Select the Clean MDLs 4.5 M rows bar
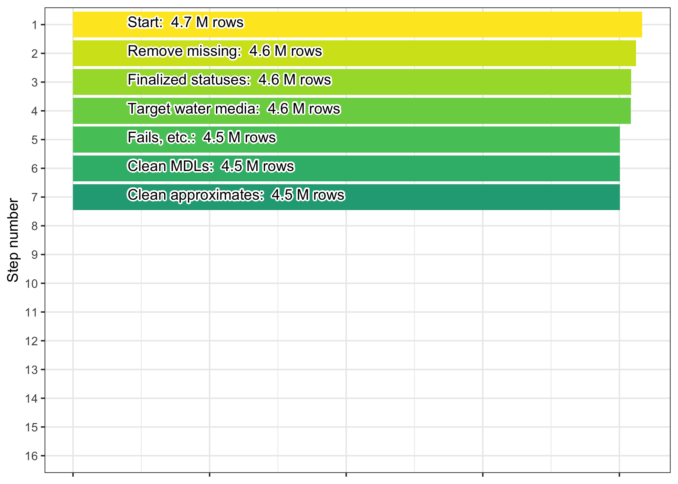 (346, 168)
